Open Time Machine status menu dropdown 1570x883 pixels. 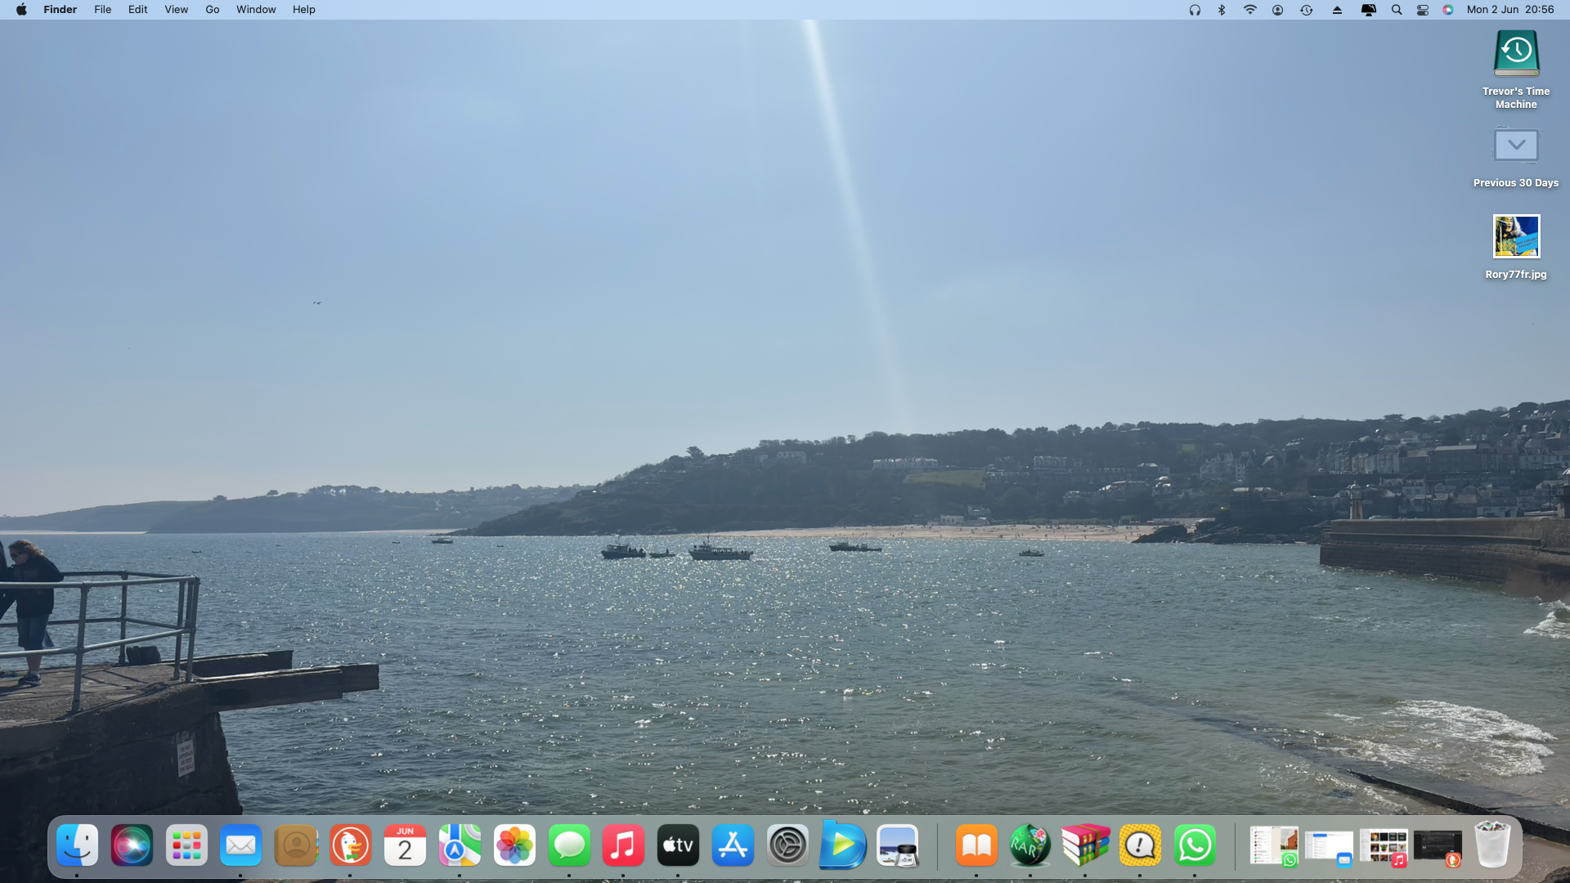pyautogui.click(x=1306, y=10)
